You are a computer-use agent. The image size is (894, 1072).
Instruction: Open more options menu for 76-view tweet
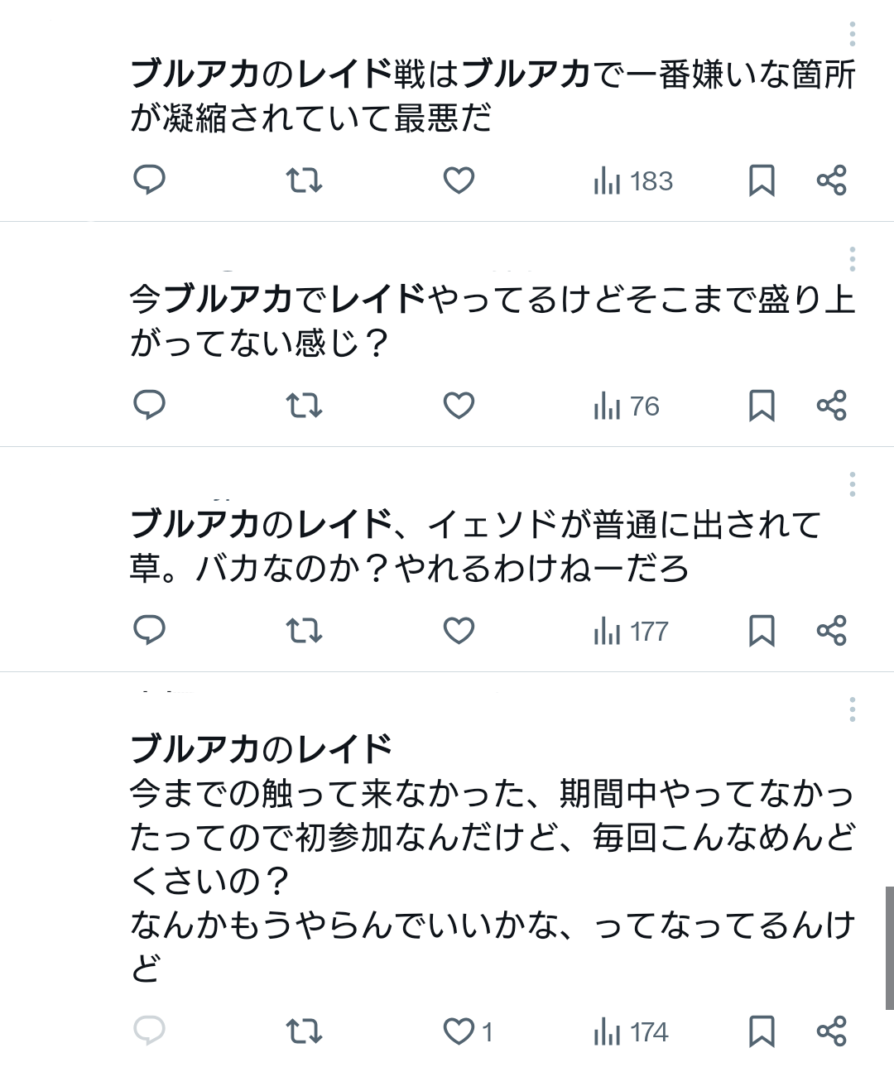[852, 260]
